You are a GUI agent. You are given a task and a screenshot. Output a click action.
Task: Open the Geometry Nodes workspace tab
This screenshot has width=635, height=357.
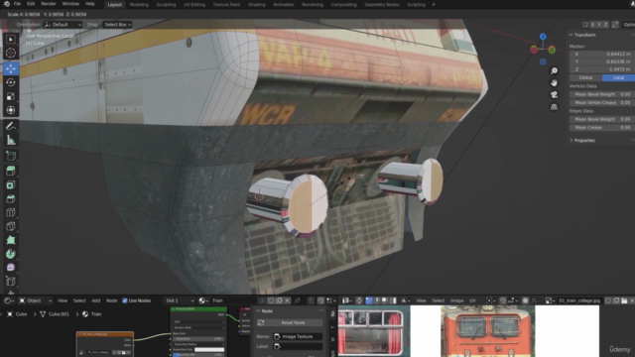381,4
